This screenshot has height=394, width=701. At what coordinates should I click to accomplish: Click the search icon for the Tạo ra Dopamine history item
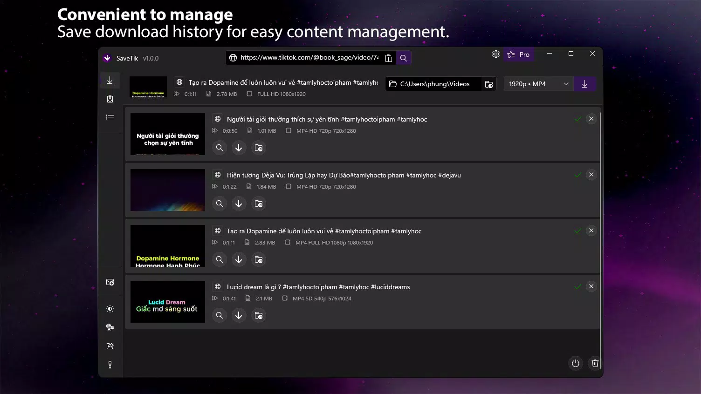pos(220,259)
